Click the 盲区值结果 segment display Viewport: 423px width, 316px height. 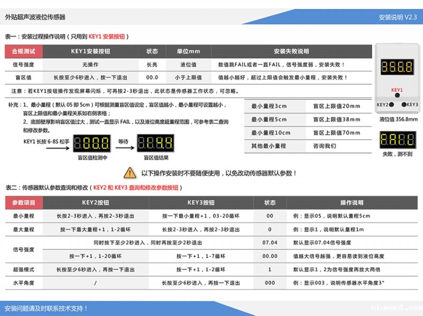tap(155, 143)
